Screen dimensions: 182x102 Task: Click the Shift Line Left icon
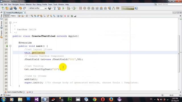[x=58, y=16]
